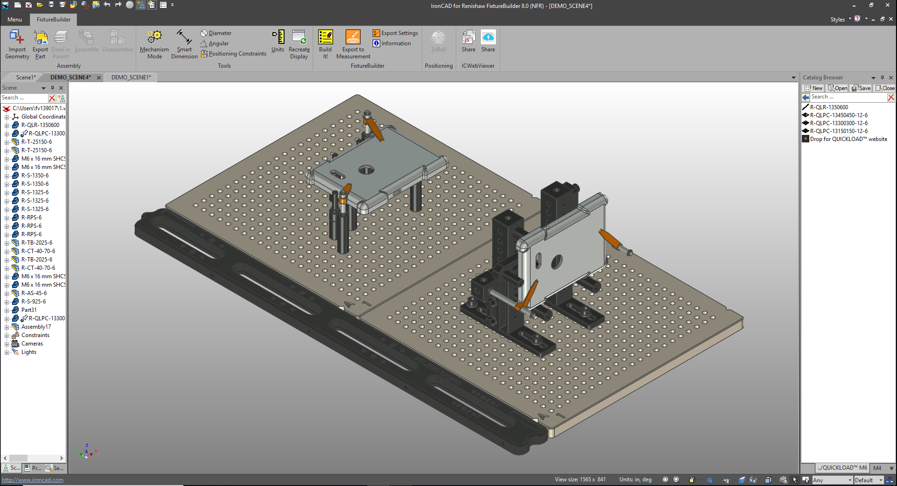897x486 pixels.
Task: Click the Share .js export icon
Action: point(468,43)
